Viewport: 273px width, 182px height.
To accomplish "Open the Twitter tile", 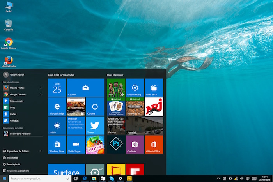I will coord(95,126).
